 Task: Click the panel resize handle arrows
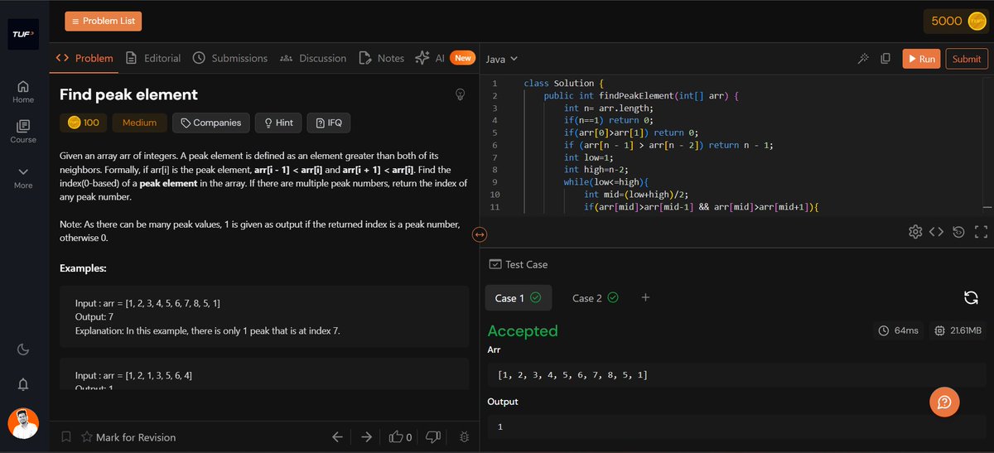479,234
